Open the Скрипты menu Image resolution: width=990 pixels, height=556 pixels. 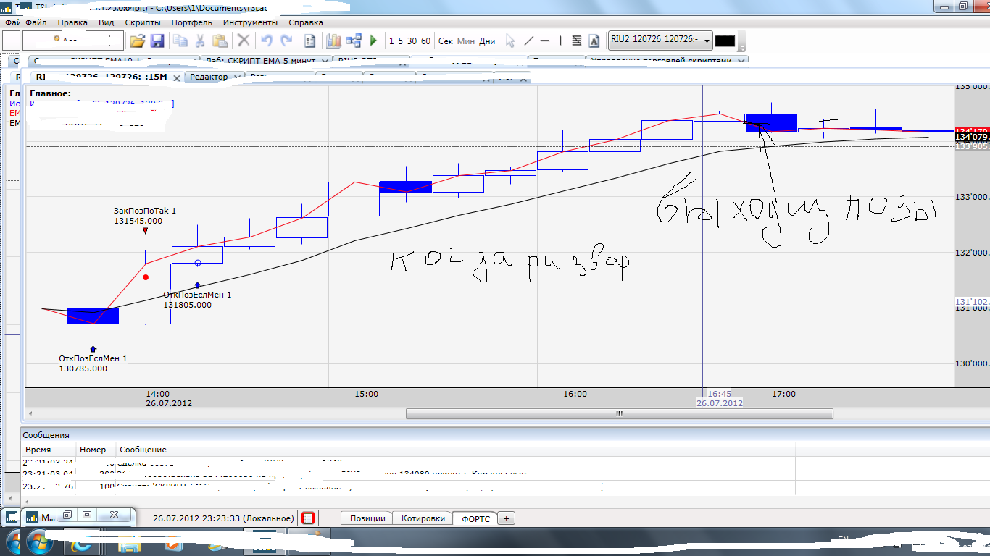coord(143,22)
